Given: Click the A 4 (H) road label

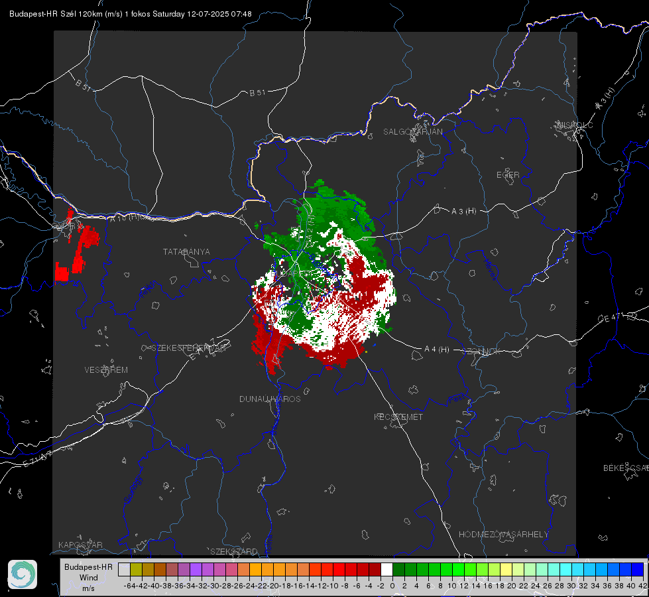Looking at the screenshot, I should [x=437, y=350].
